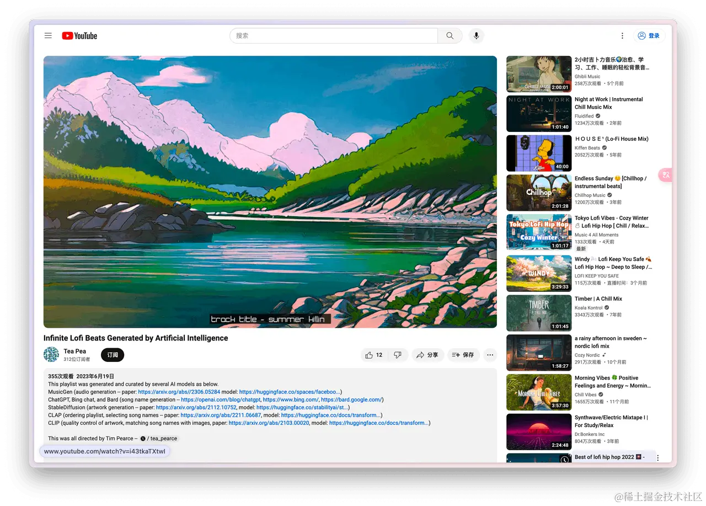
Task: Start a voice search with the microphone icon
Action: [476, 35]
